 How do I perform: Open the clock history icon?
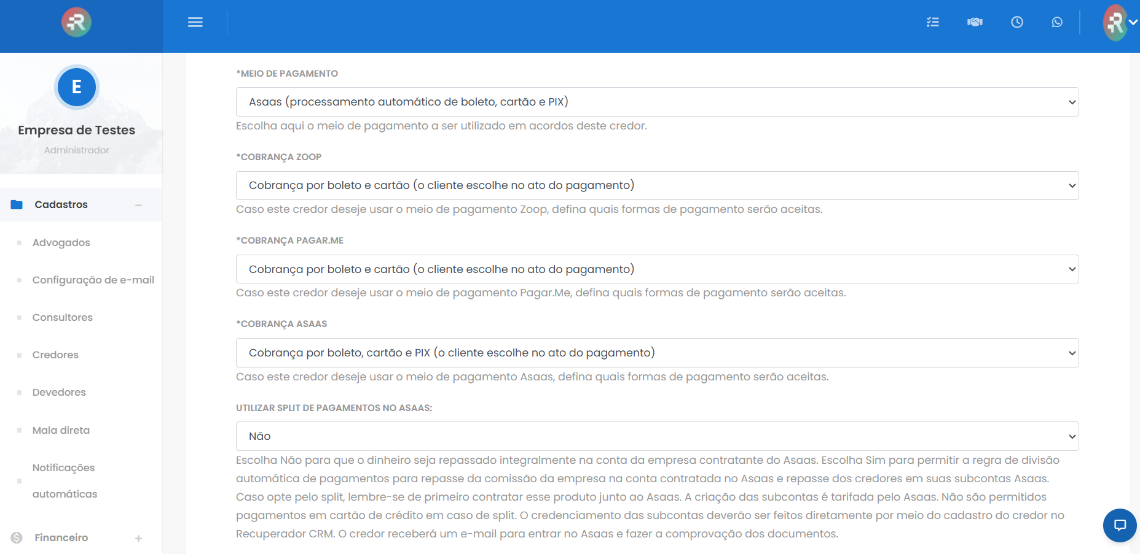[1017, 22]
